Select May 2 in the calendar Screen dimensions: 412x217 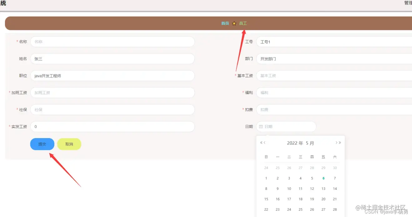[x=278, y=178]
